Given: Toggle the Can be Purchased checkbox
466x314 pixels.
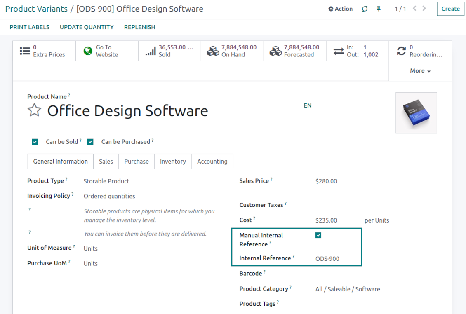Looking at the screenshot, I should pyautogui.click(x=90, y=142).
